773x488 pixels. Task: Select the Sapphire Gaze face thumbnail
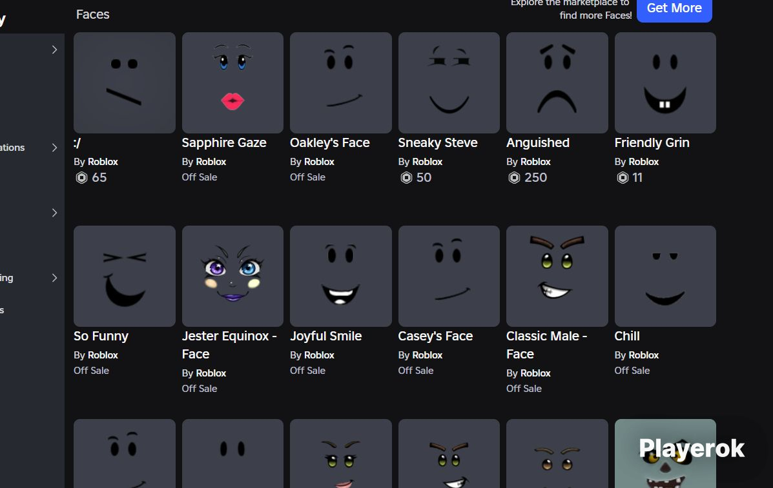[x=232, y=83]
